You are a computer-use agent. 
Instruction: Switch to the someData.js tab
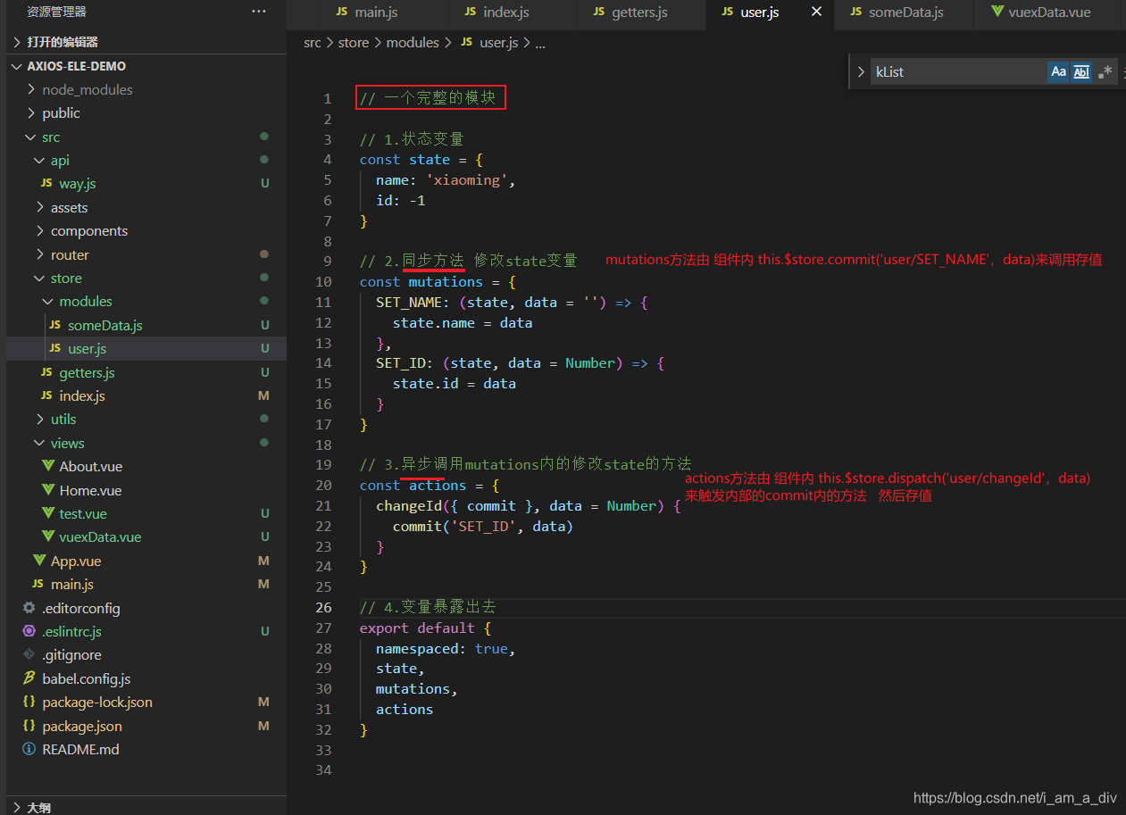(905, 12)
